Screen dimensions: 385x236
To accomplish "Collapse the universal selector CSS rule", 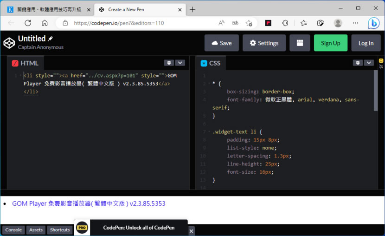I will click(209, 84).
